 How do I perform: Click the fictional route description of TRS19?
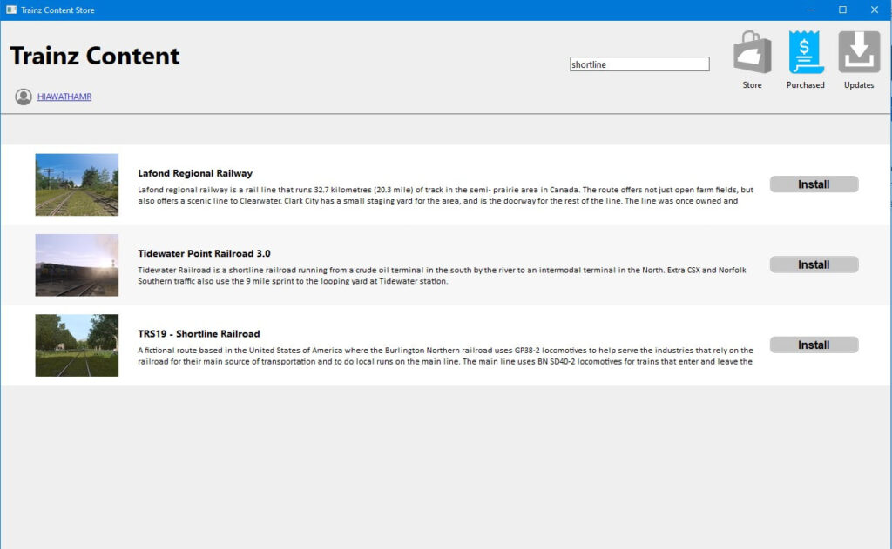point(445,356)
